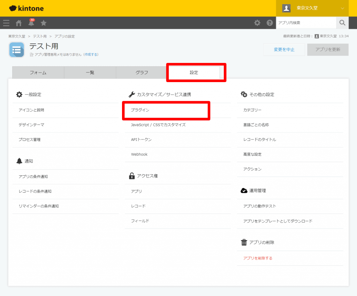Switch to the 一覧 tab
The image size is (357, 296).
coord(90,73)
